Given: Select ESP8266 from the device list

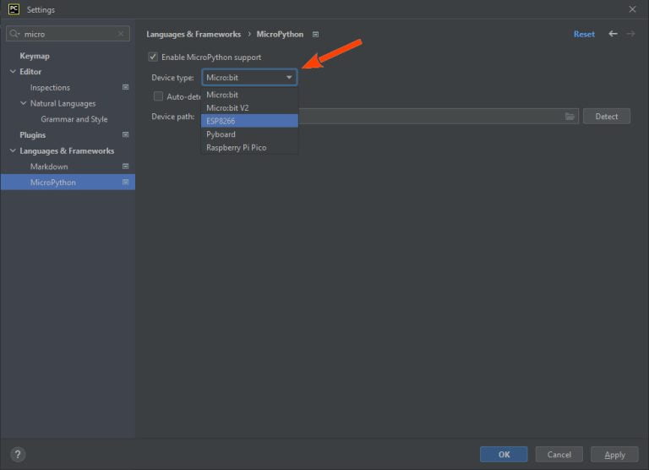Looking at the screenshot, I should point(249,121).
